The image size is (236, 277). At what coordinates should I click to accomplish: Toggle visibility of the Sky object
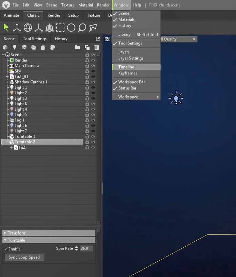93,71
